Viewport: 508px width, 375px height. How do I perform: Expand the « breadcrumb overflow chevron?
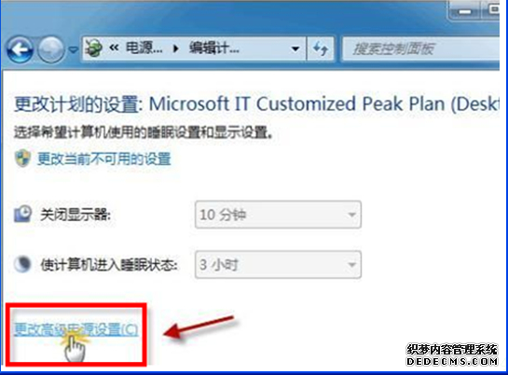[114, 49]
